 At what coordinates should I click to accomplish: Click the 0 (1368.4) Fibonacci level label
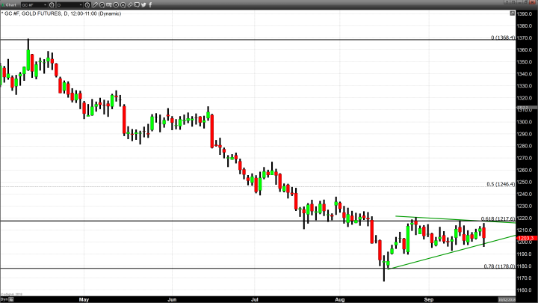point(503,37)
